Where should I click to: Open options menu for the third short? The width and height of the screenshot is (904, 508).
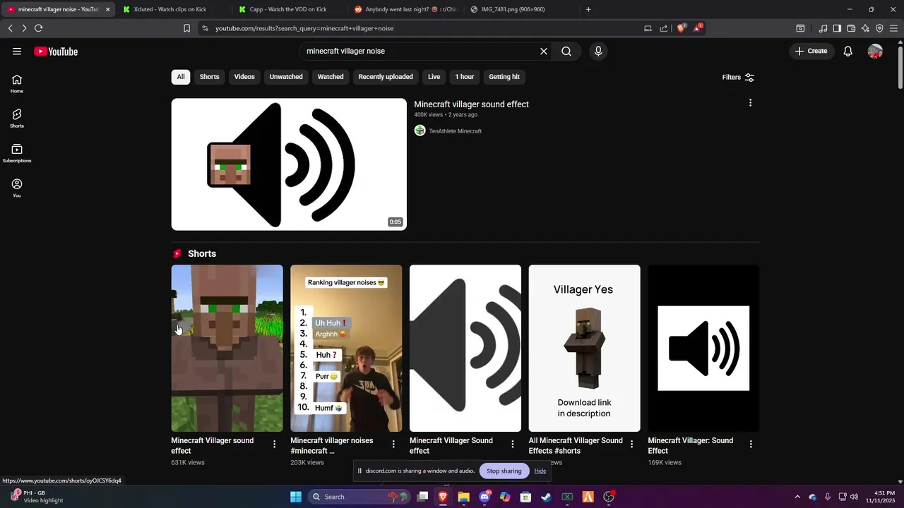513,444
